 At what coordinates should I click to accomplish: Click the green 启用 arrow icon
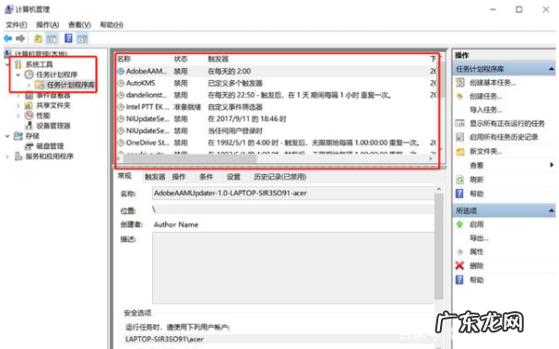(x=459, y=224)
